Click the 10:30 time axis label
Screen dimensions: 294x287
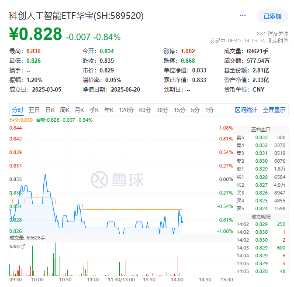[65, 280]
